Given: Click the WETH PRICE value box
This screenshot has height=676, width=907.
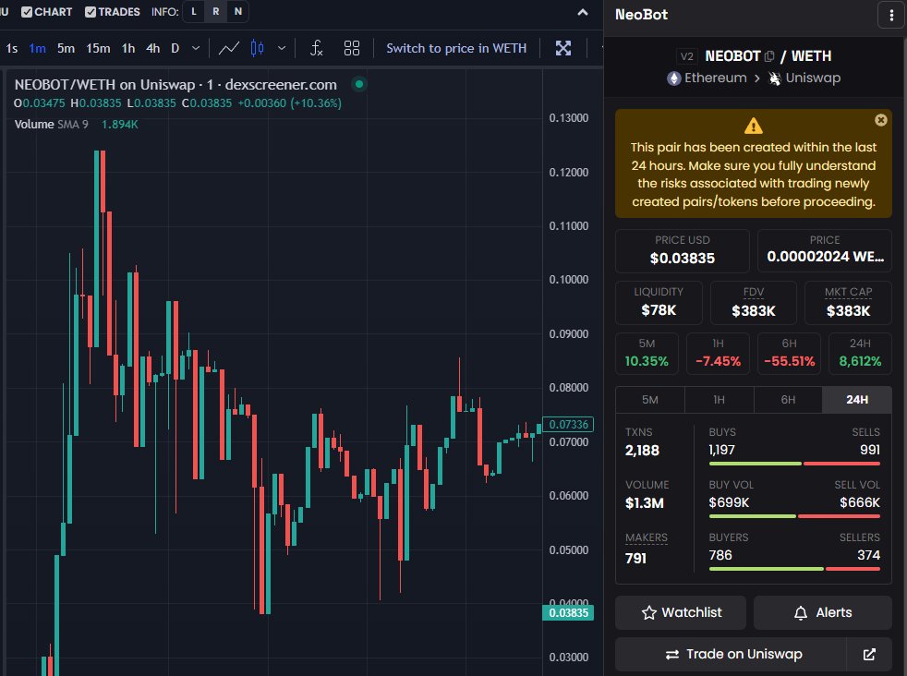Looking at the screenshot, I should pos(825,251).
